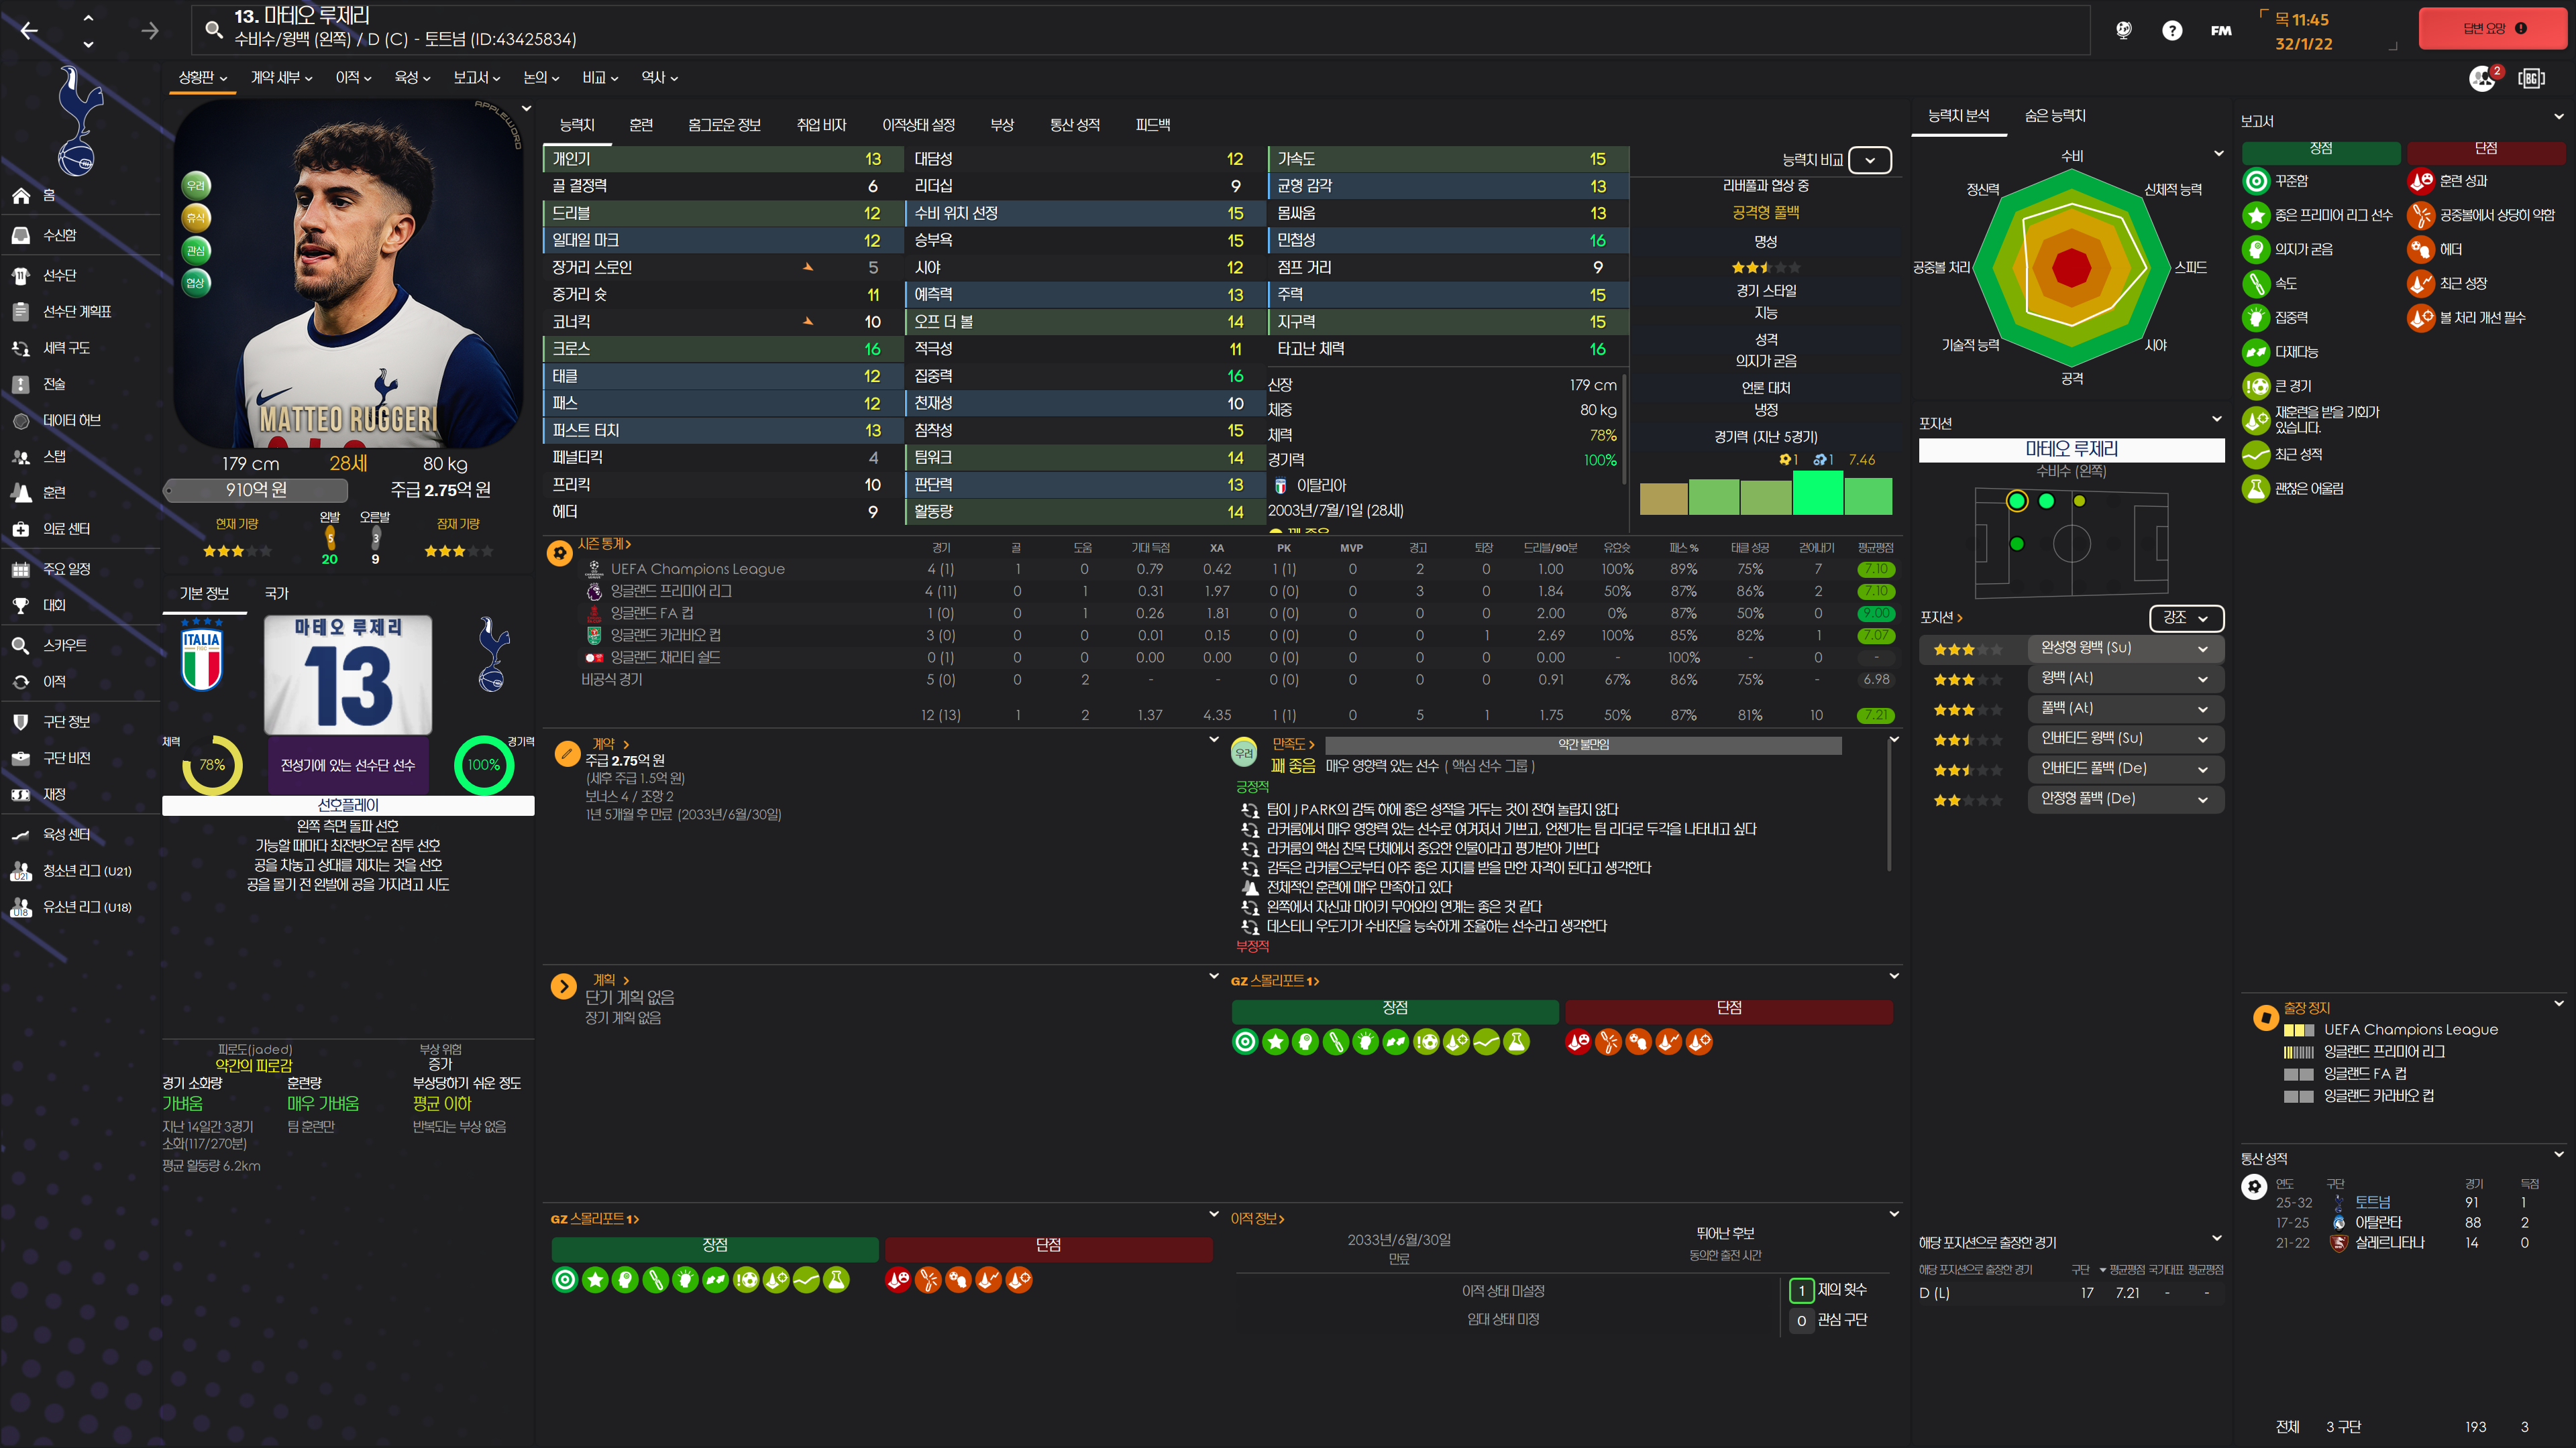
Task: Switch to the 훈련 tab
Action: coord(641,125)
